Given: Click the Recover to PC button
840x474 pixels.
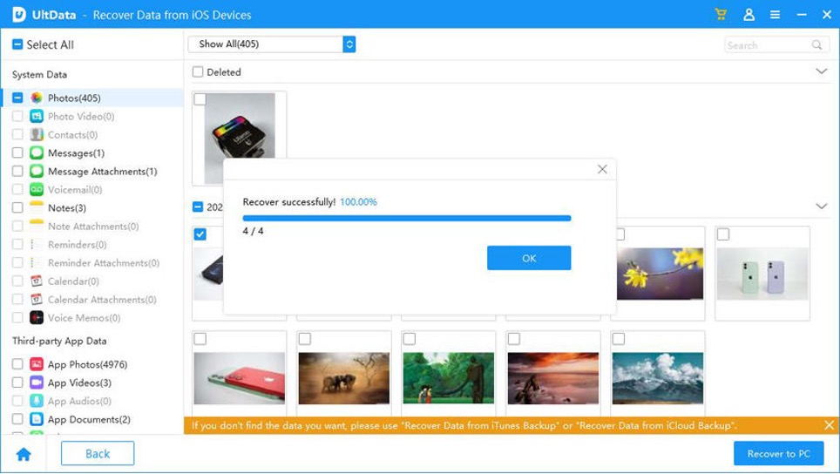Looking at the screenshot, I should pos(778,454).
